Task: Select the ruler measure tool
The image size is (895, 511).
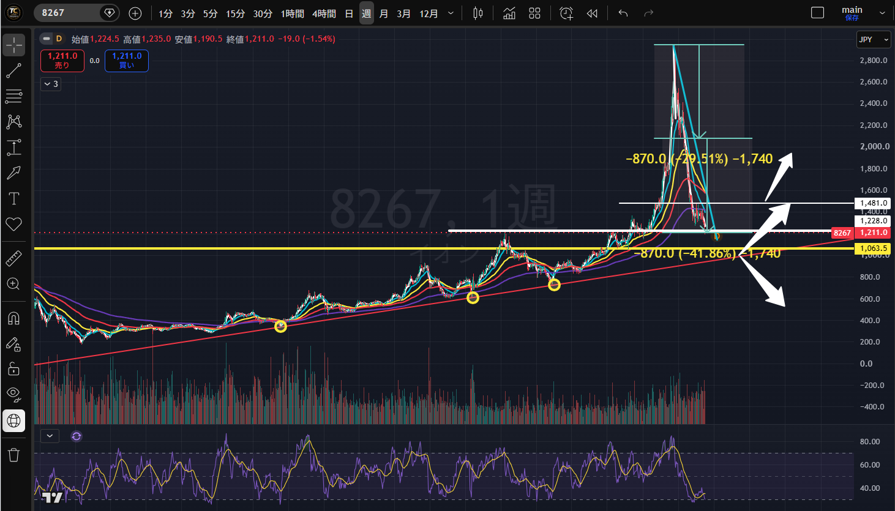Action: (13, 259)
